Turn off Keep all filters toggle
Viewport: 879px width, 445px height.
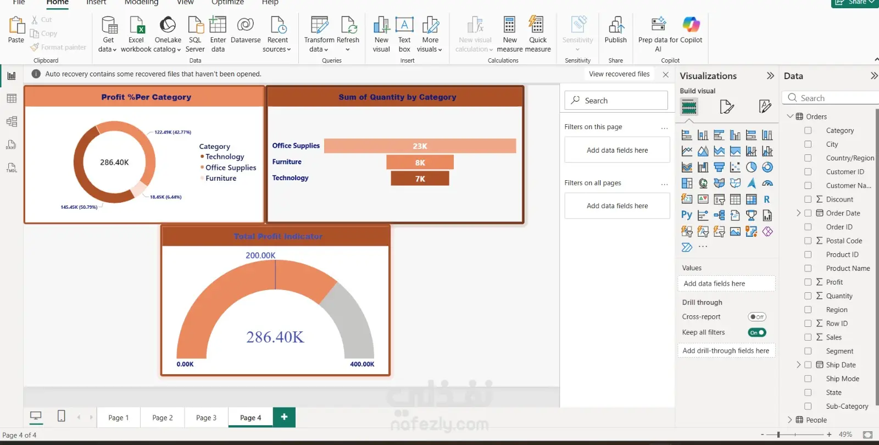pyautogui.click(x=757, y=332)
